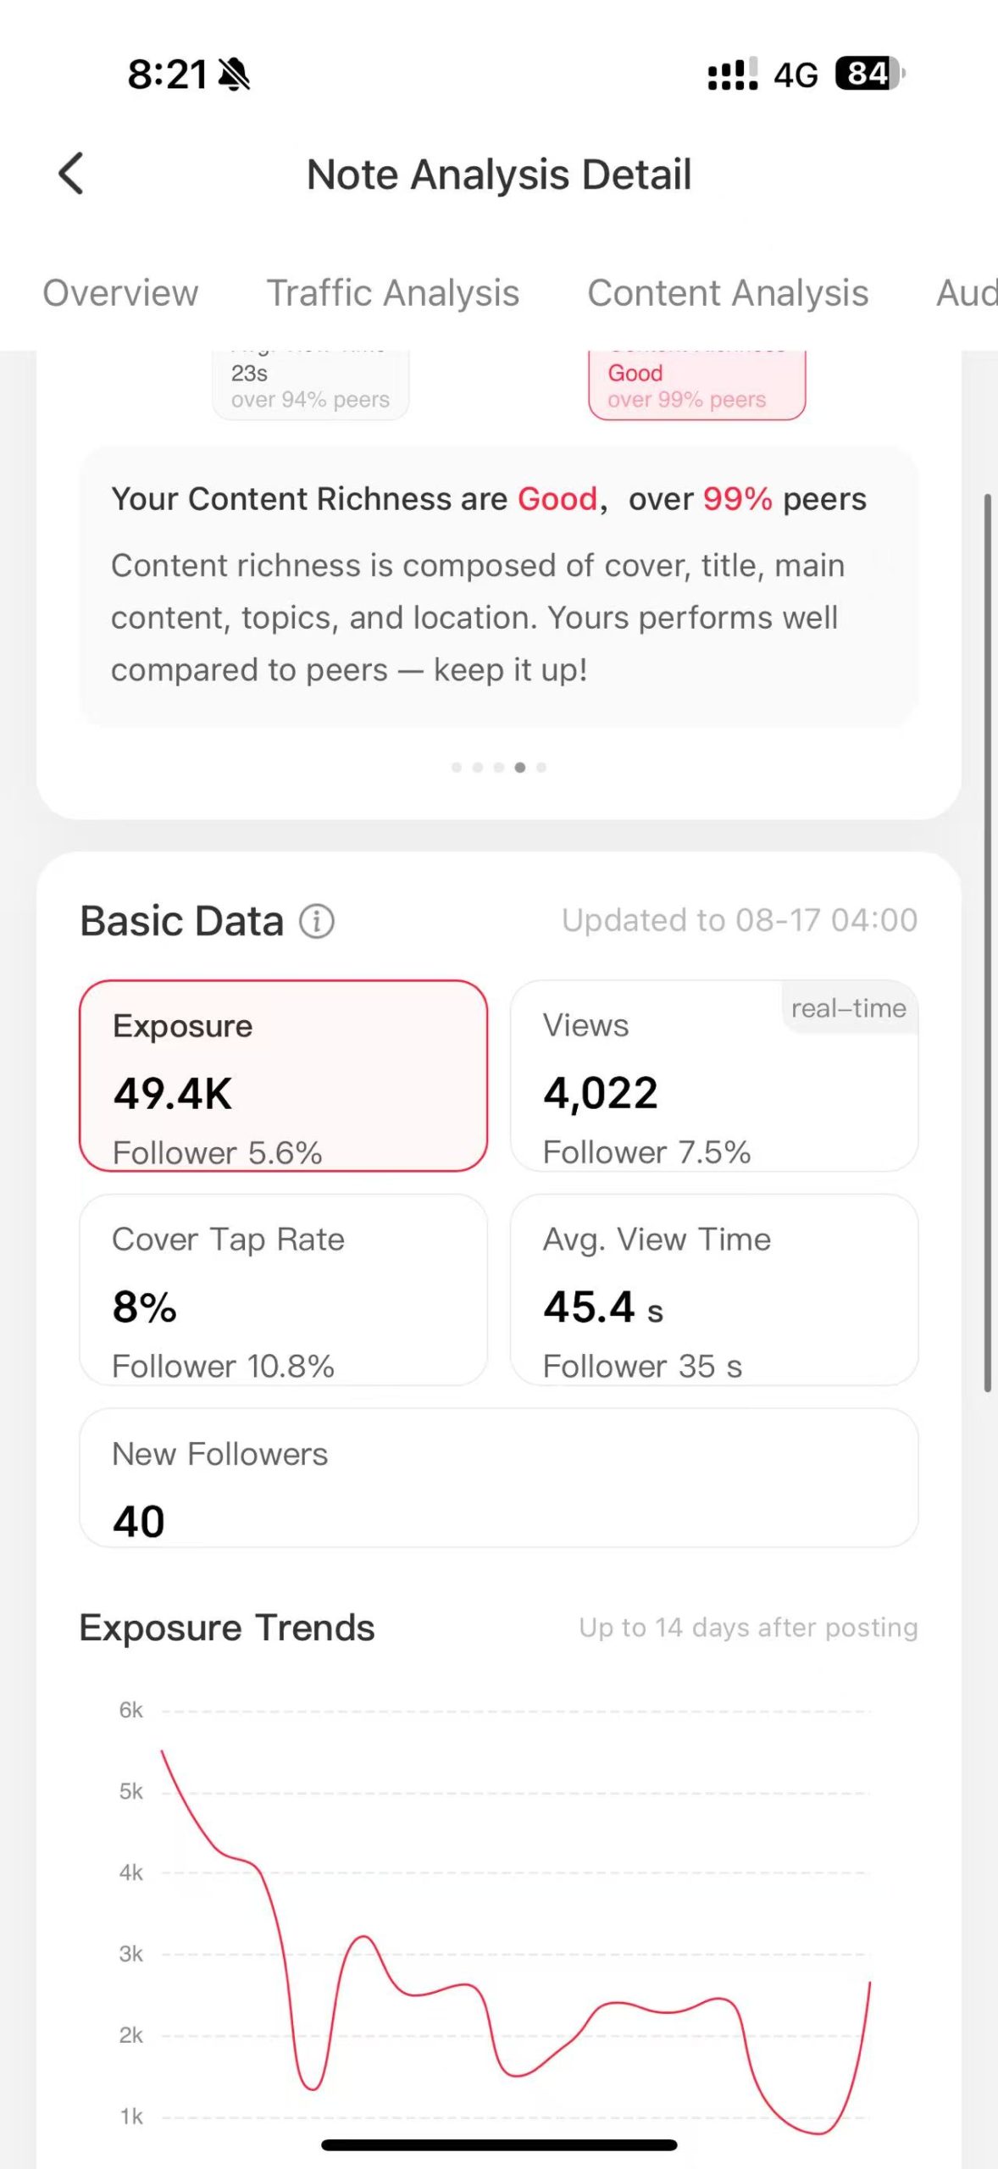998x2169 pixels.
Task: Select the Cover Tap Rate card
Action: point(283,1290)
